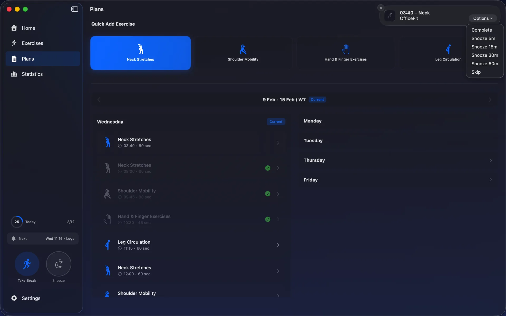506x316 pixels.
Task: Open the Options dropdown in the notification
Action: coord(483,18)
